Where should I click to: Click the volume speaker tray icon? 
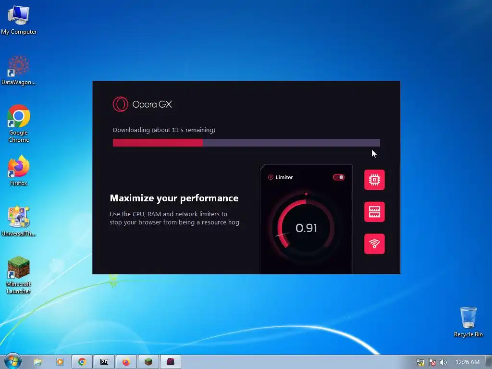pyautogui.click(x=443, y=362)
